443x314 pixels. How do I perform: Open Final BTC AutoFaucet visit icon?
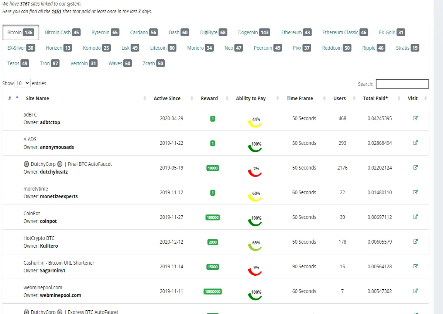point(415,168)
